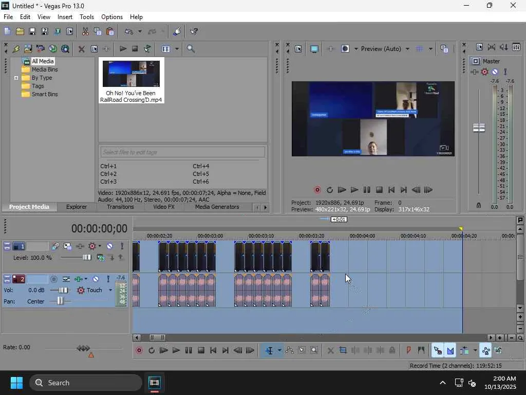Open the Insert menu
The image size is (526, 395).
coord(65,17)
